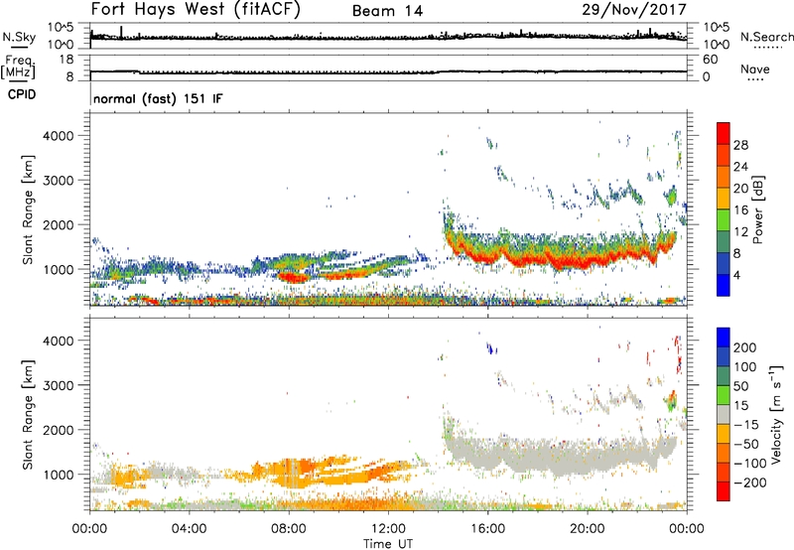The image size is (794, 550).
Task: Click the 'Power [dB]' colorbar label
Action: pos(757,210)
